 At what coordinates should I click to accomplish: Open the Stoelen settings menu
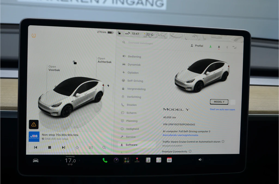click(129, 105)
